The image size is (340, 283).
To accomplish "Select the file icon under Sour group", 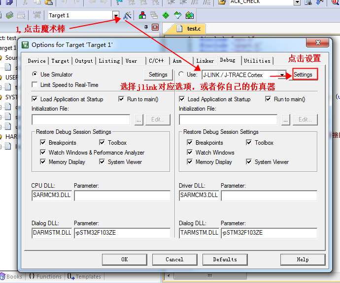I will click(x=8, y=67).
